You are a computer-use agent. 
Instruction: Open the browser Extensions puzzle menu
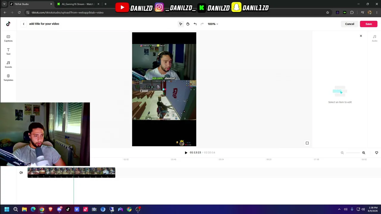352,12
